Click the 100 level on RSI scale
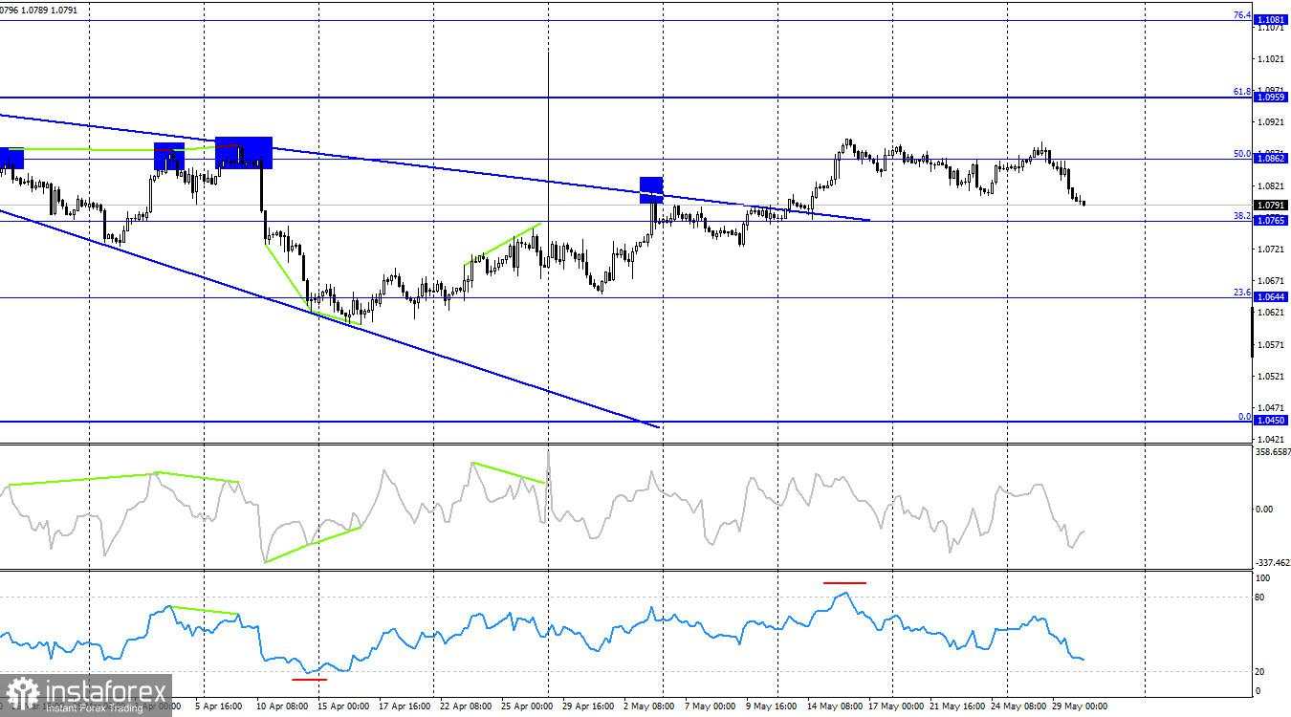 tap(1262, 579)
